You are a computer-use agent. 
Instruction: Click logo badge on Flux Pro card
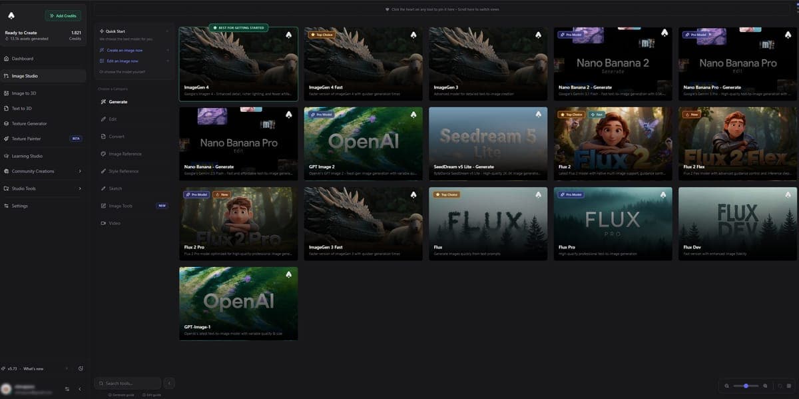pyautogui.click(x=664, y=195)
